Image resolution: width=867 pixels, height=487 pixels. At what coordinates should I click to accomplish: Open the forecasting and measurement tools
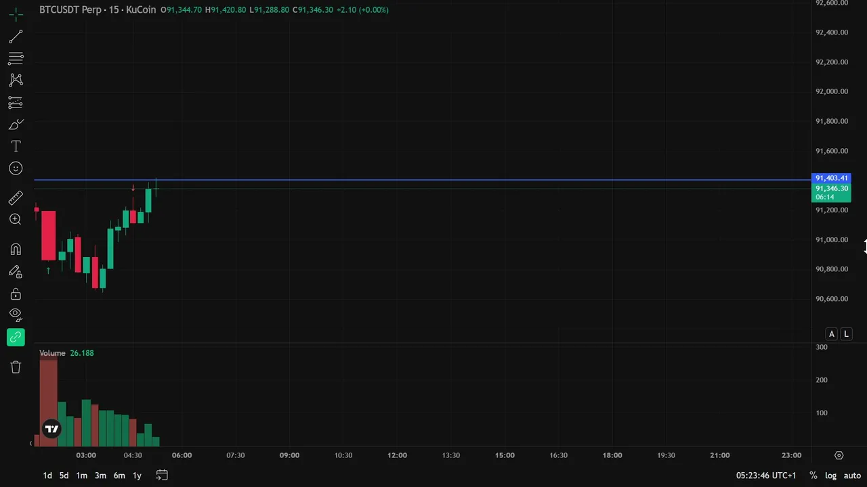(x=16, y=103)
